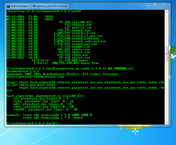
Task: Click the rcrack_cuda_gui.exe file name
Action: tap(89, 41)
